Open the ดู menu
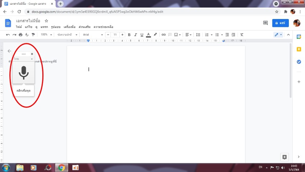The height and width of the screenshot is (172, 305). (36, 27)
